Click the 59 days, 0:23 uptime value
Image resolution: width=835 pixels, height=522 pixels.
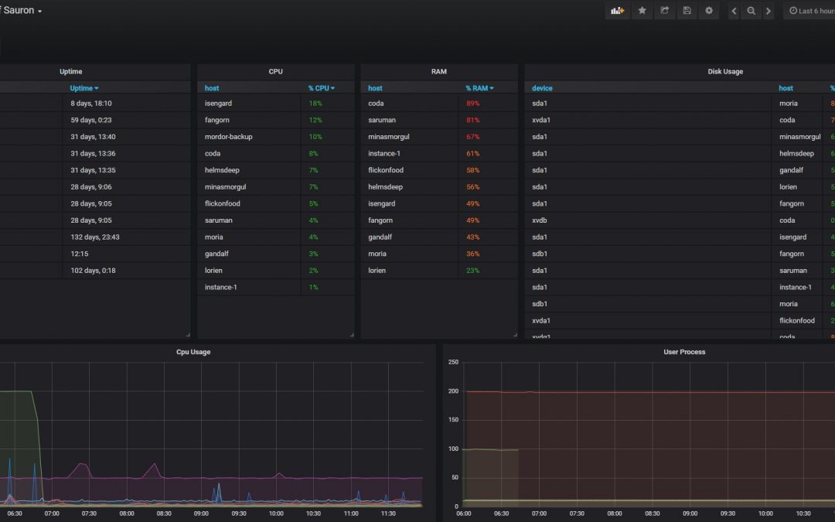pos(91,120)
